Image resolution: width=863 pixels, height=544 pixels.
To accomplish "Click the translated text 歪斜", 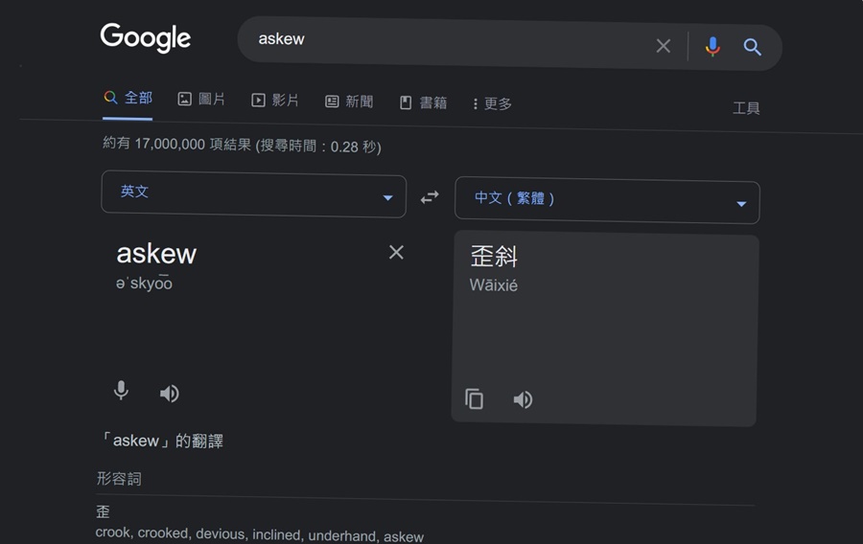I will pos(494,256).
